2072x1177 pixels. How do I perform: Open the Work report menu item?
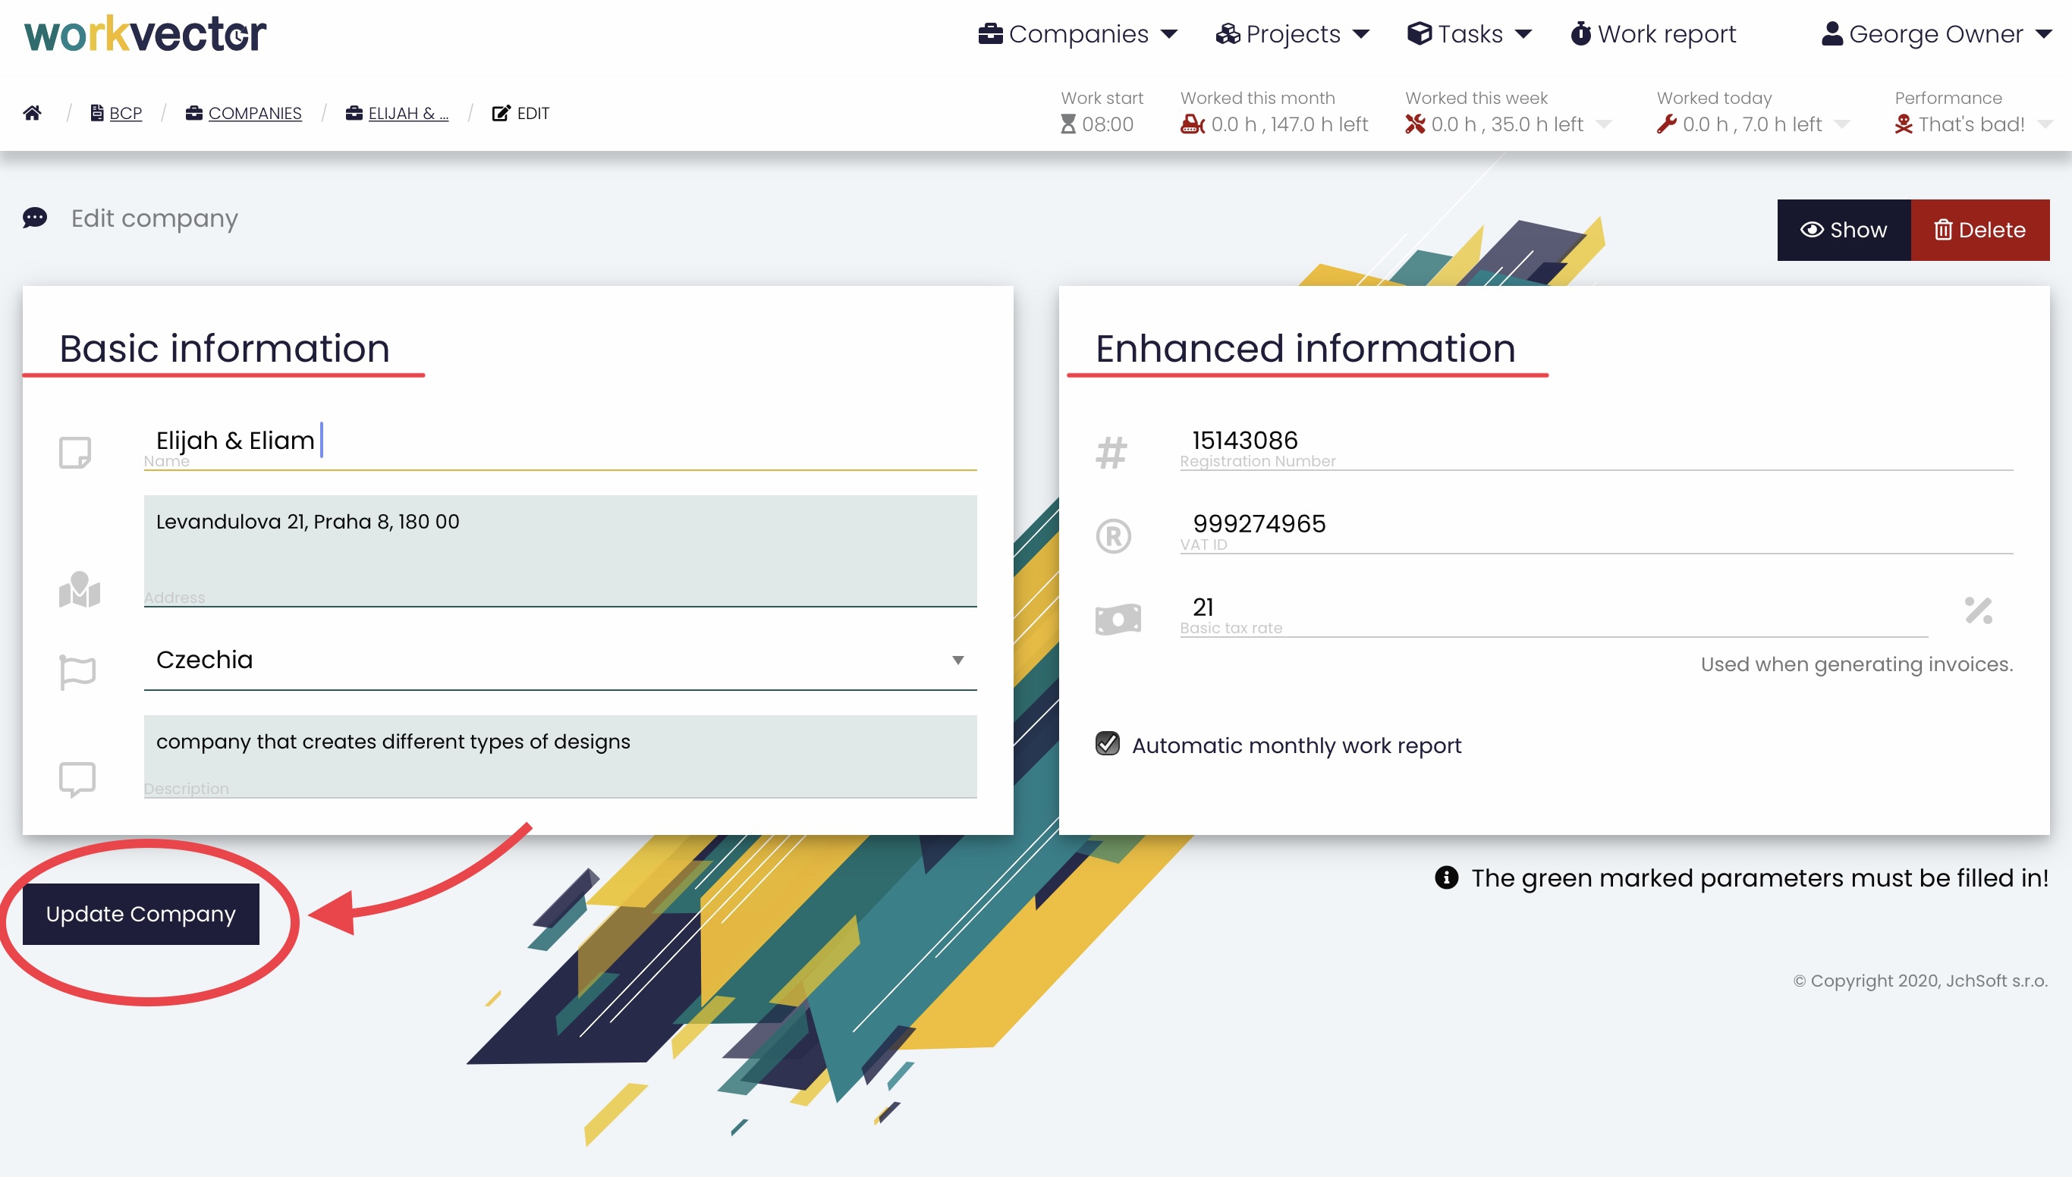pos(1653,34)
